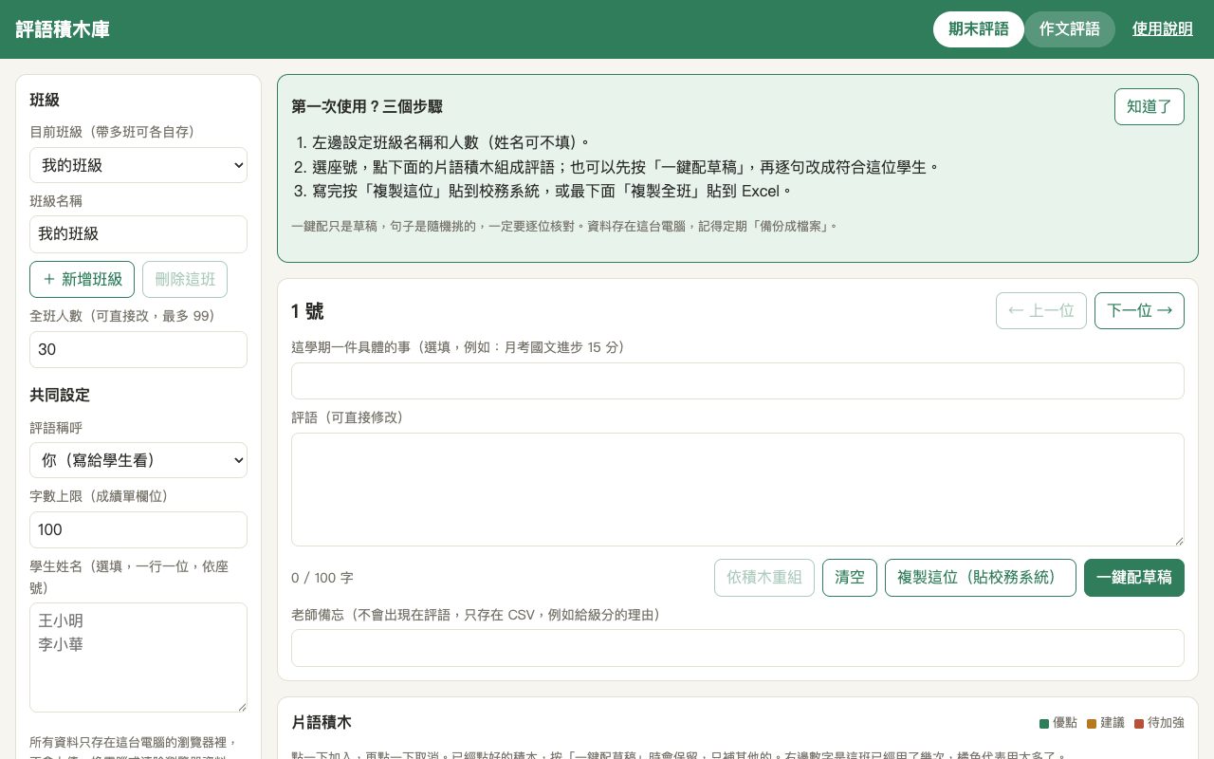Click the 學生姓名 textarea
1214x759 pixels.
(138, 657)
